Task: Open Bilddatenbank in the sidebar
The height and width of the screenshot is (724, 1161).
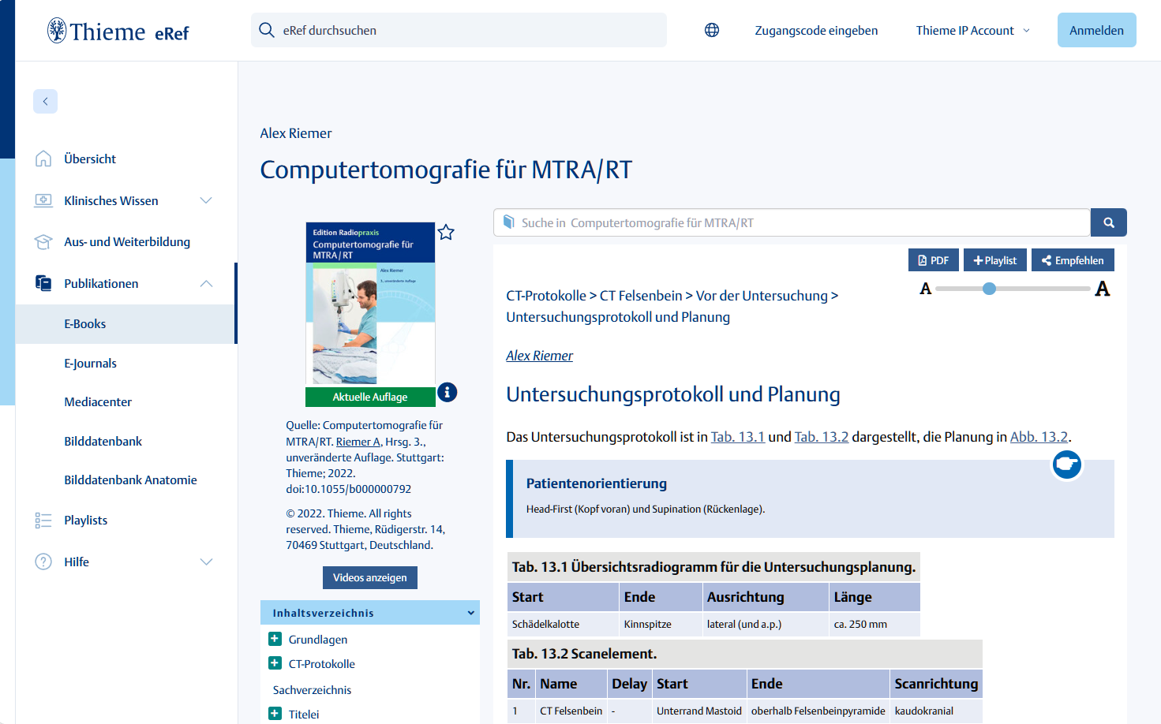Action: [x=103, y=441]
